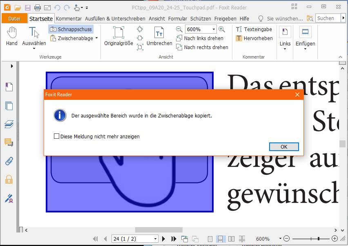Open the bookmarks panel in sidebar
This screenshot has width=348, height=246.
(x=9, y=87)
